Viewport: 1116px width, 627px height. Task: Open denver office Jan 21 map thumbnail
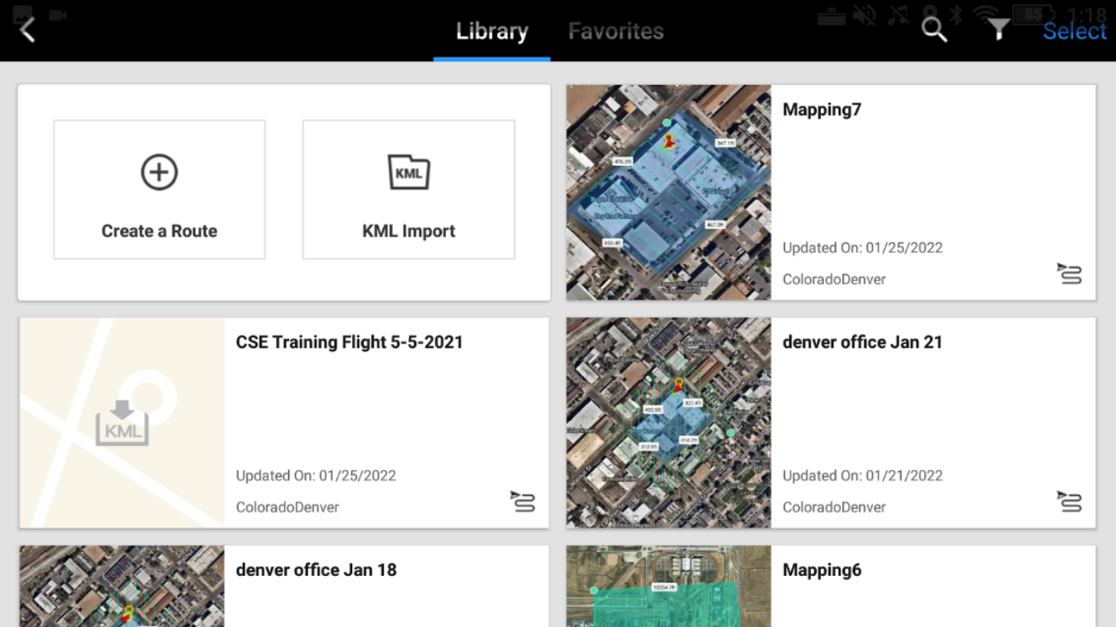pos(668,423)
